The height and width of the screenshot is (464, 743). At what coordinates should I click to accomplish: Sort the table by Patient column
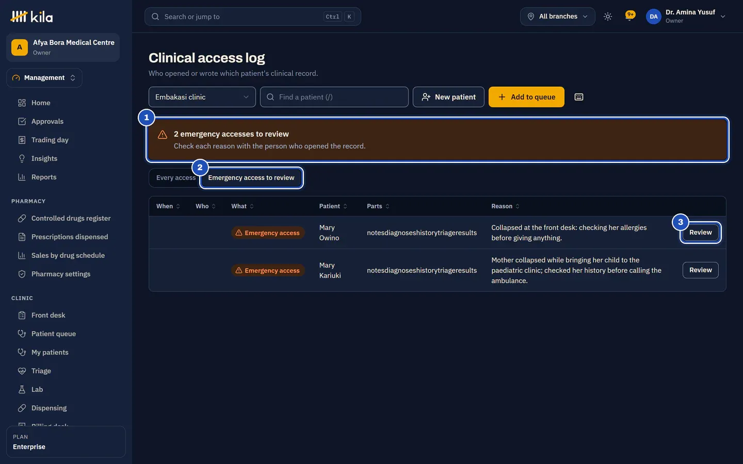333,206
